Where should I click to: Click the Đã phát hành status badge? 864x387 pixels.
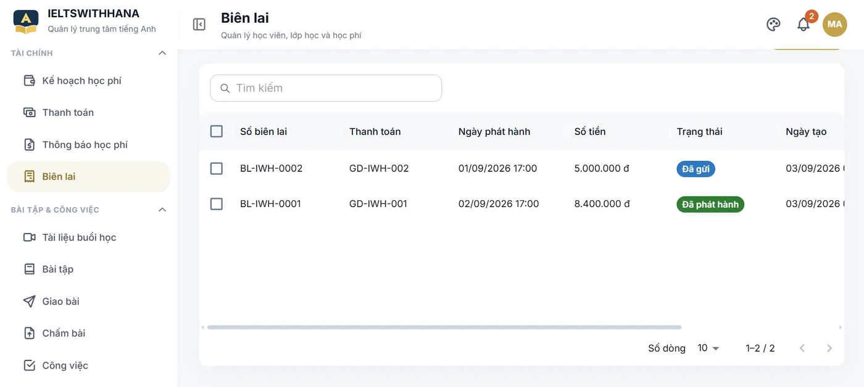pyautogui.click(x=710, y=204)
